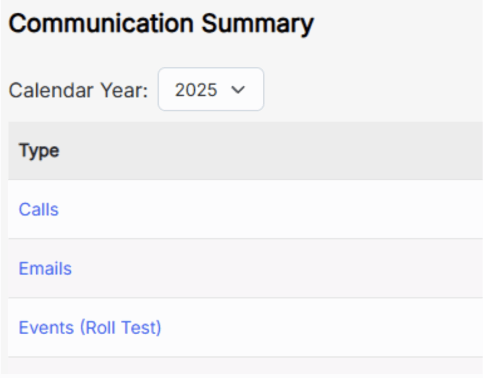Click the word Events in last link
This screenshot has height=378, width=483.
pos(46,328)
